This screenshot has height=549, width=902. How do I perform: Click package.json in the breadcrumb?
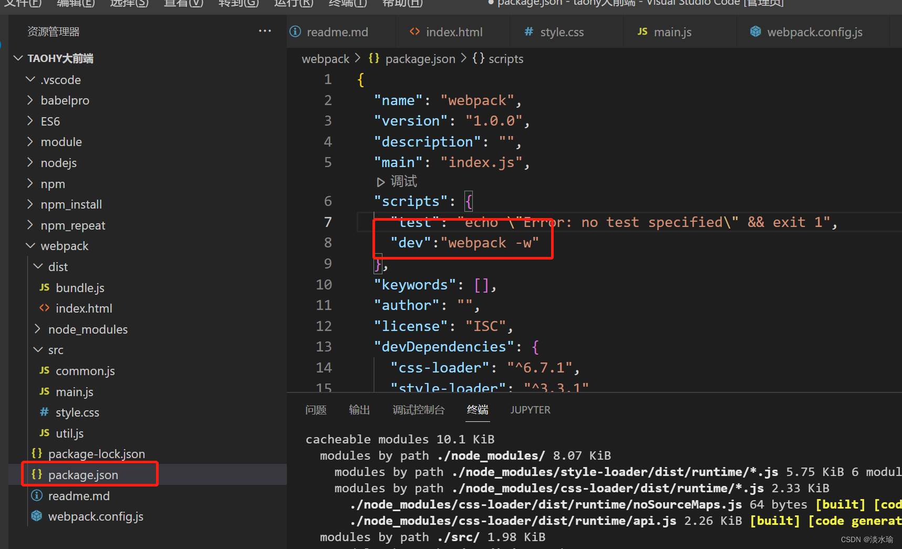(x=420, y=59)
